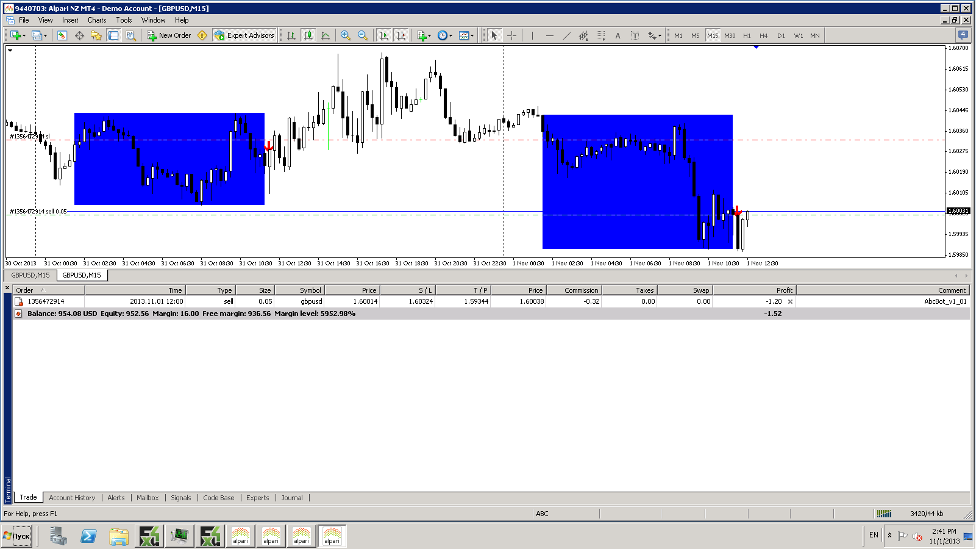Toggle chart Auto Scroll

[x=384, y=35]
